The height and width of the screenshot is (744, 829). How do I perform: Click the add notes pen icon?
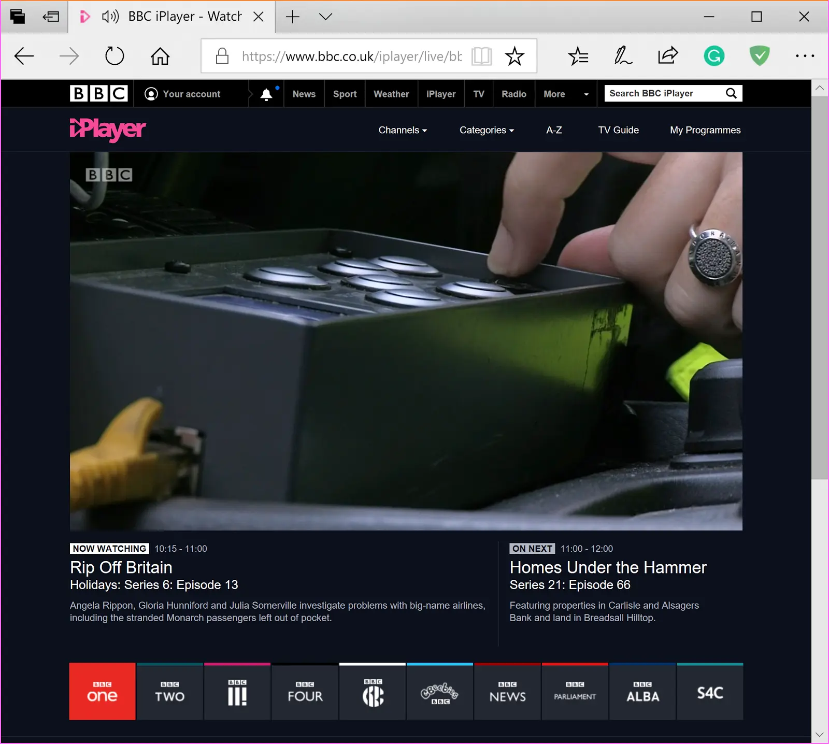click(x=623, y=56)
